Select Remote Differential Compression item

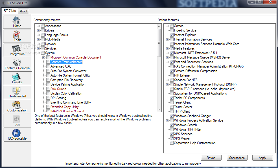coord(196,71)
